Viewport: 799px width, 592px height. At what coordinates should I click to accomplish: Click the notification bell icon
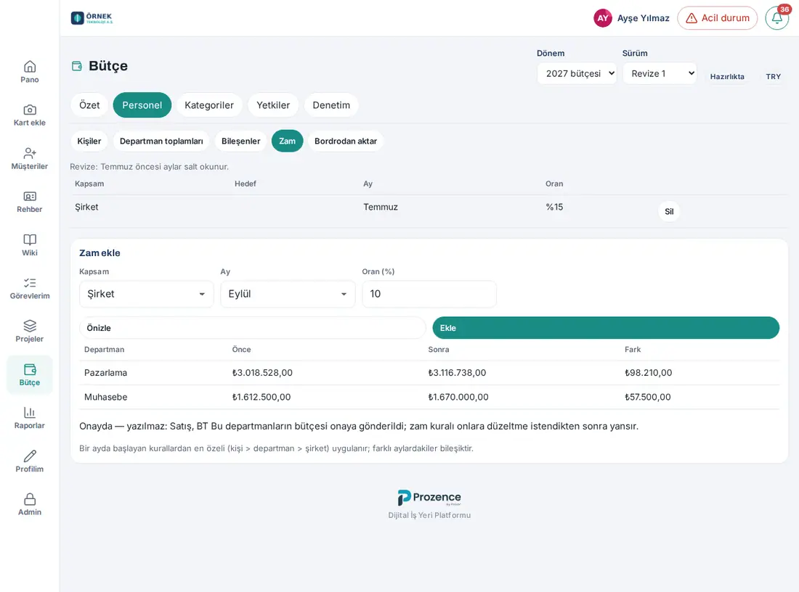pyautogui.click(x=777, y=18)
